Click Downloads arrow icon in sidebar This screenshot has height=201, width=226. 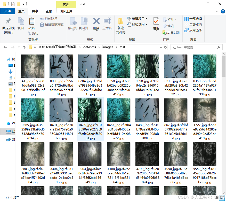coord(11,71)
